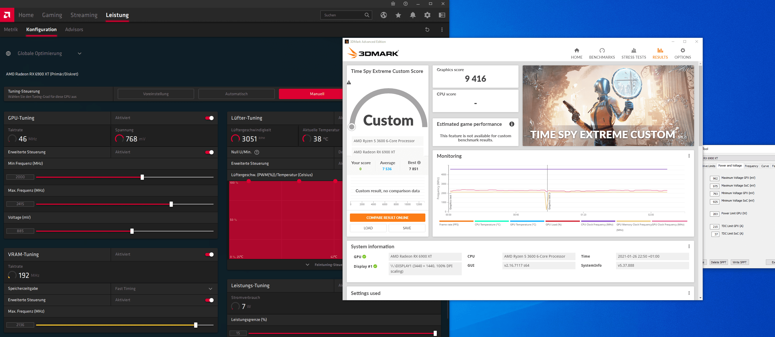
Task: Click Voreinstellung tuning button
Action: tap(156, 94)
